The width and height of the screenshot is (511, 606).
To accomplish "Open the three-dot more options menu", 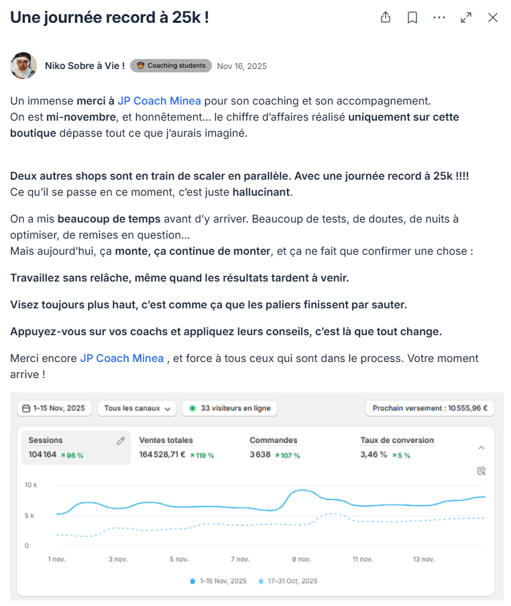I will tap(439, 17).
